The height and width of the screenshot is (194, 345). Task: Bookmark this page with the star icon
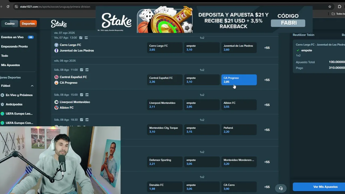330,6
